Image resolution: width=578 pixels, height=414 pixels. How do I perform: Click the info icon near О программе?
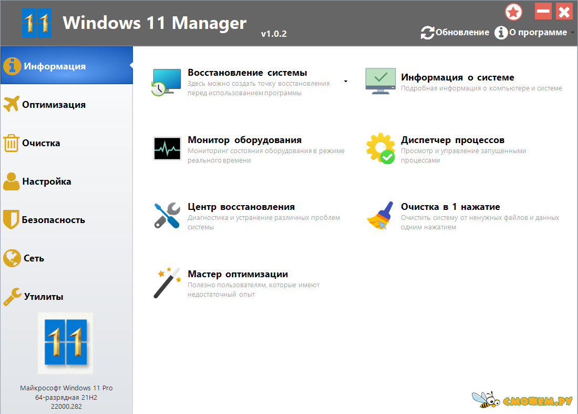(501, 33)
